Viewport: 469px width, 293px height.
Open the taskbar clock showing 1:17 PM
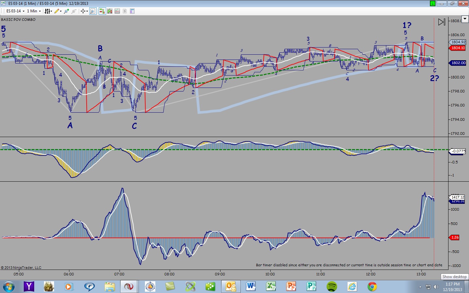point(452,287)
